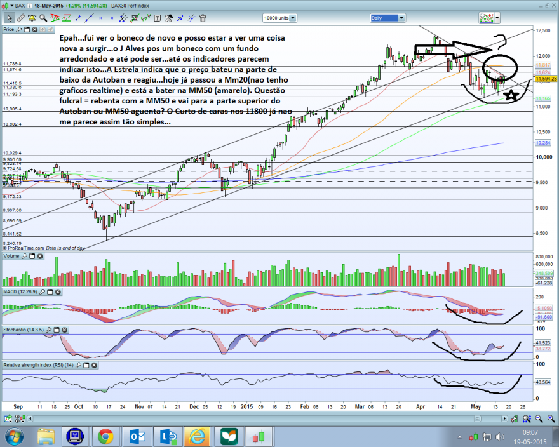Screen dimensions: 559x447
Task: Close the Relative strength index panel
Action: 94,365
